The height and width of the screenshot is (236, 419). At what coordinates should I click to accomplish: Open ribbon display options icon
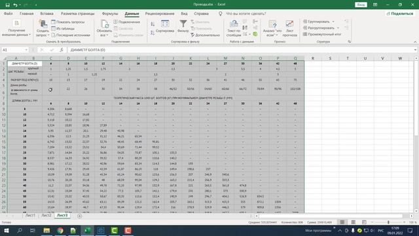[x=375, y=5]
